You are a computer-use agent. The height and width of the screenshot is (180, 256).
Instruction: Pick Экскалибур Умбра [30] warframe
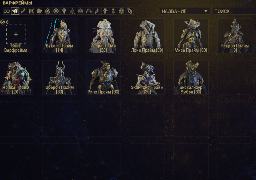tap(191, 77)
